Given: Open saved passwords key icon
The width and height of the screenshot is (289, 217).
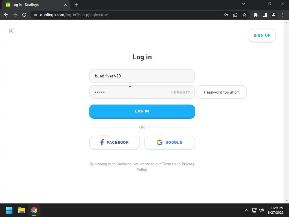Looking at the screenshot, I should 226,15.
